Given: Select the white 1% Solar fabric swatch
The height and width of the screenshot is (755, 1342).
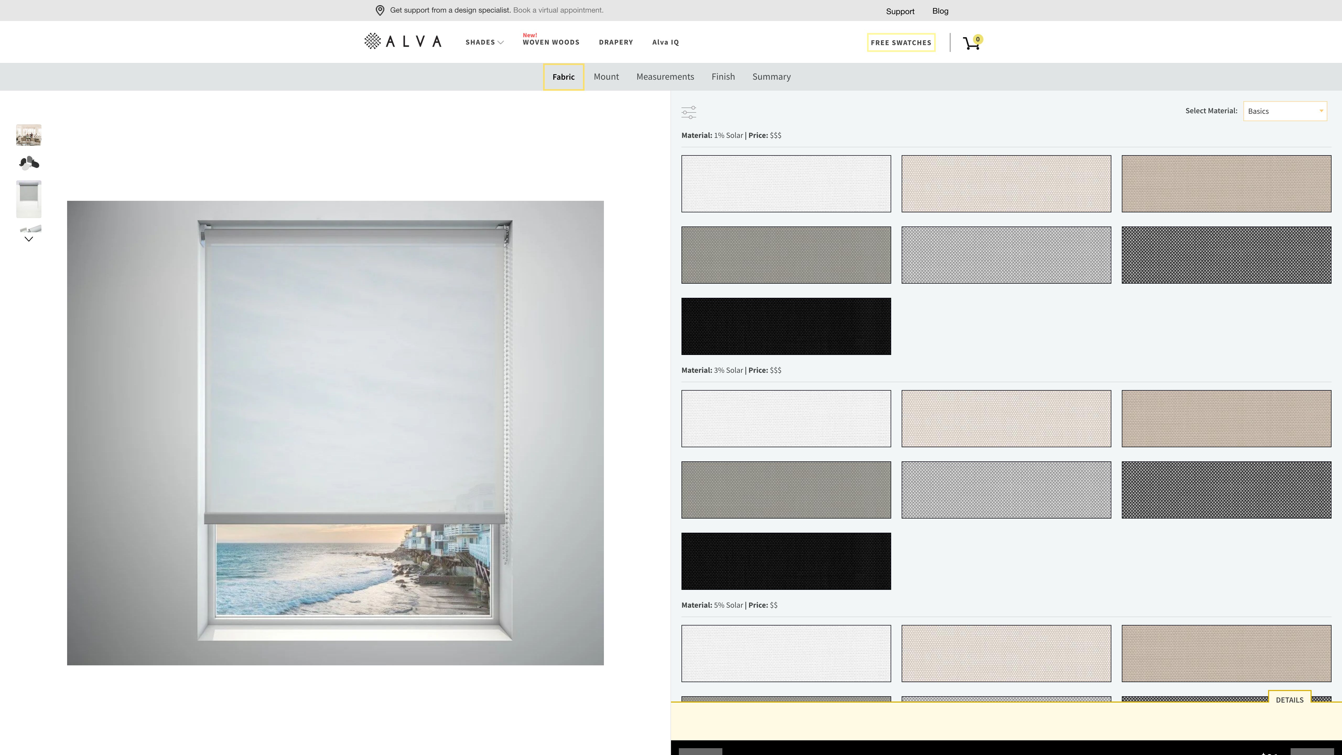Looking at the screenshot, I should click(x=786, y=184).
